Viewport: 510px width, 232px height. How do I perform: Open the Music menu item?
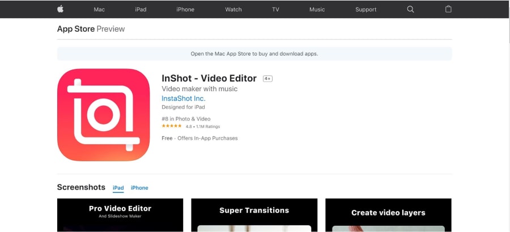[317, 10]
